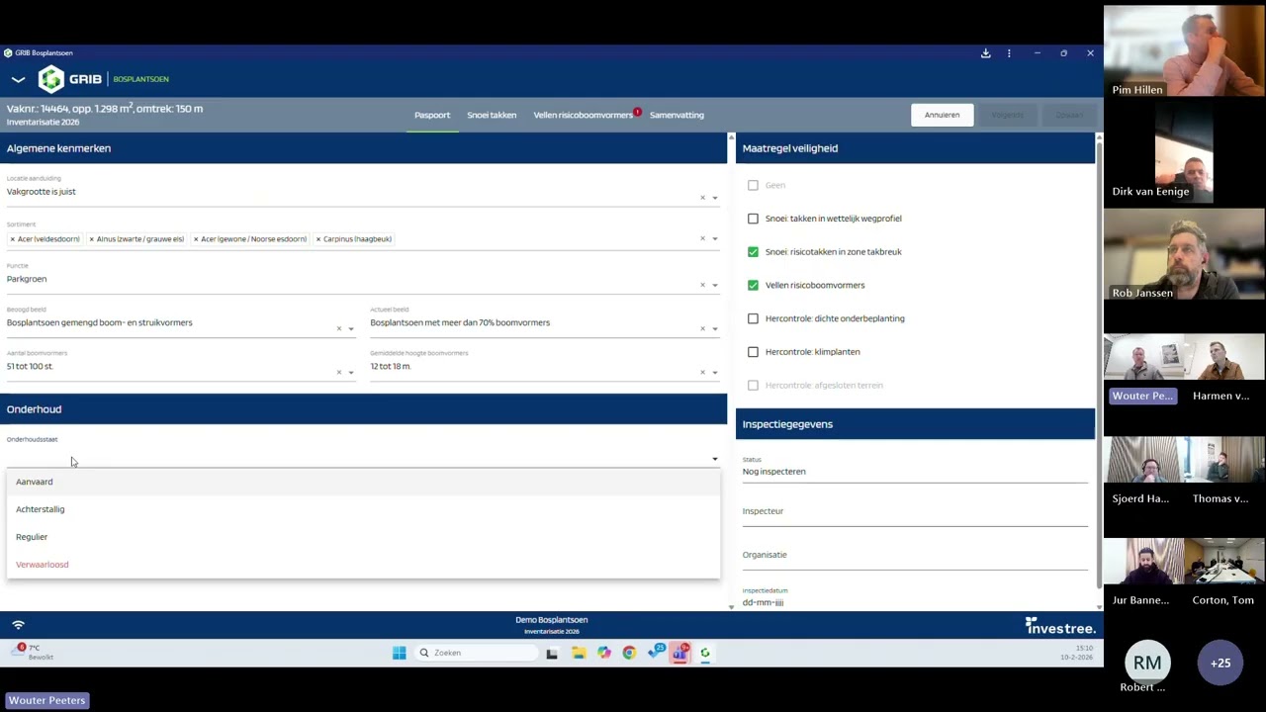Viewport: 1266px width, 712px height.
Task: Click the Organisatie input field
Action: [915, 556]
